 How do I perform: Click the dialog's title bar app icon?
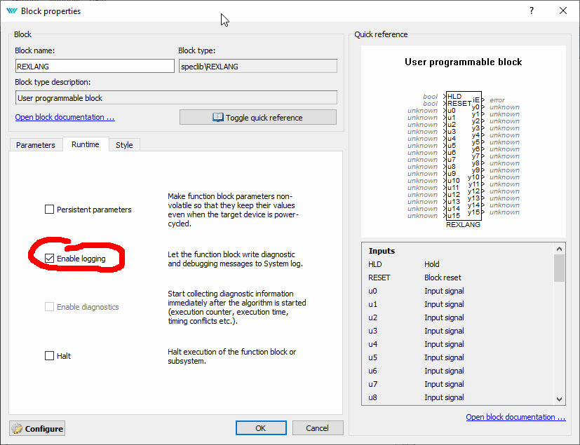[12, 11]
